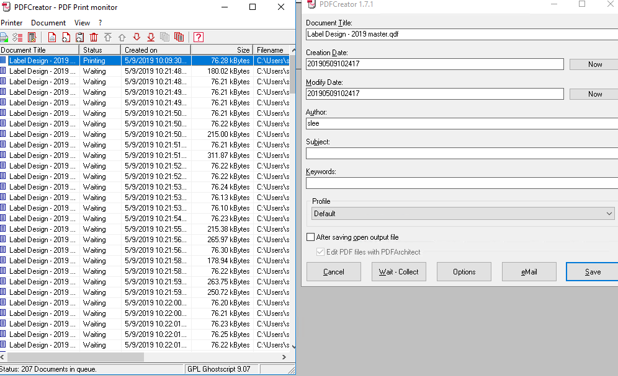Image resolution: width=618 pixels, height=376 pixels.
Task: Click the red question mark help icon
Action: click(199, 37)
